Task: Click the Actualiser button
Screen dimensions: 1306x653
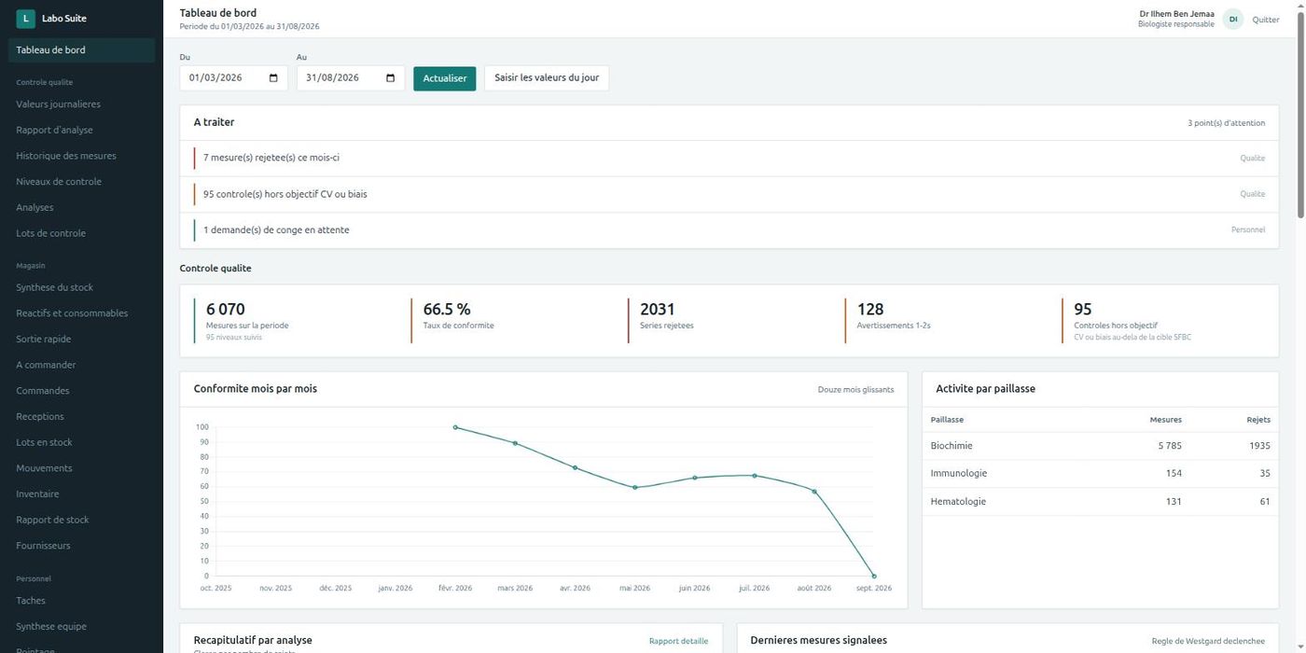Action: [445, 78]
